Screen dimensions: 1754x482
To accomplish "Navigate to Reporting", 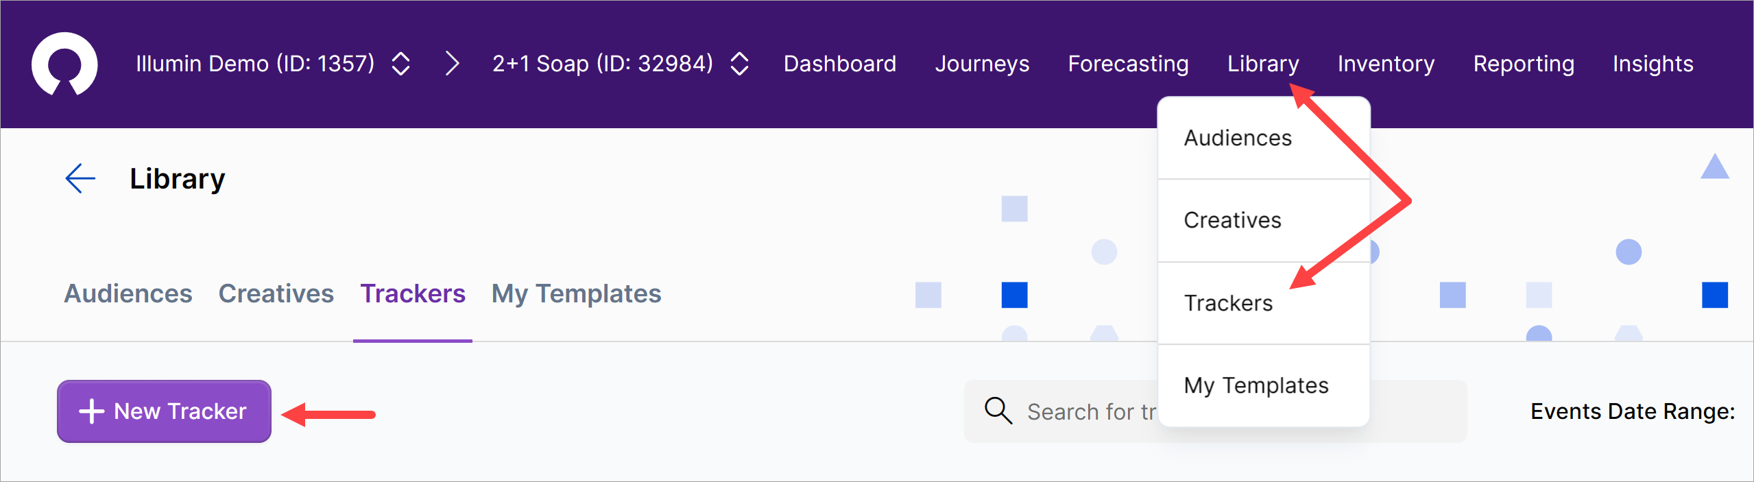I will pos(1523,64).
